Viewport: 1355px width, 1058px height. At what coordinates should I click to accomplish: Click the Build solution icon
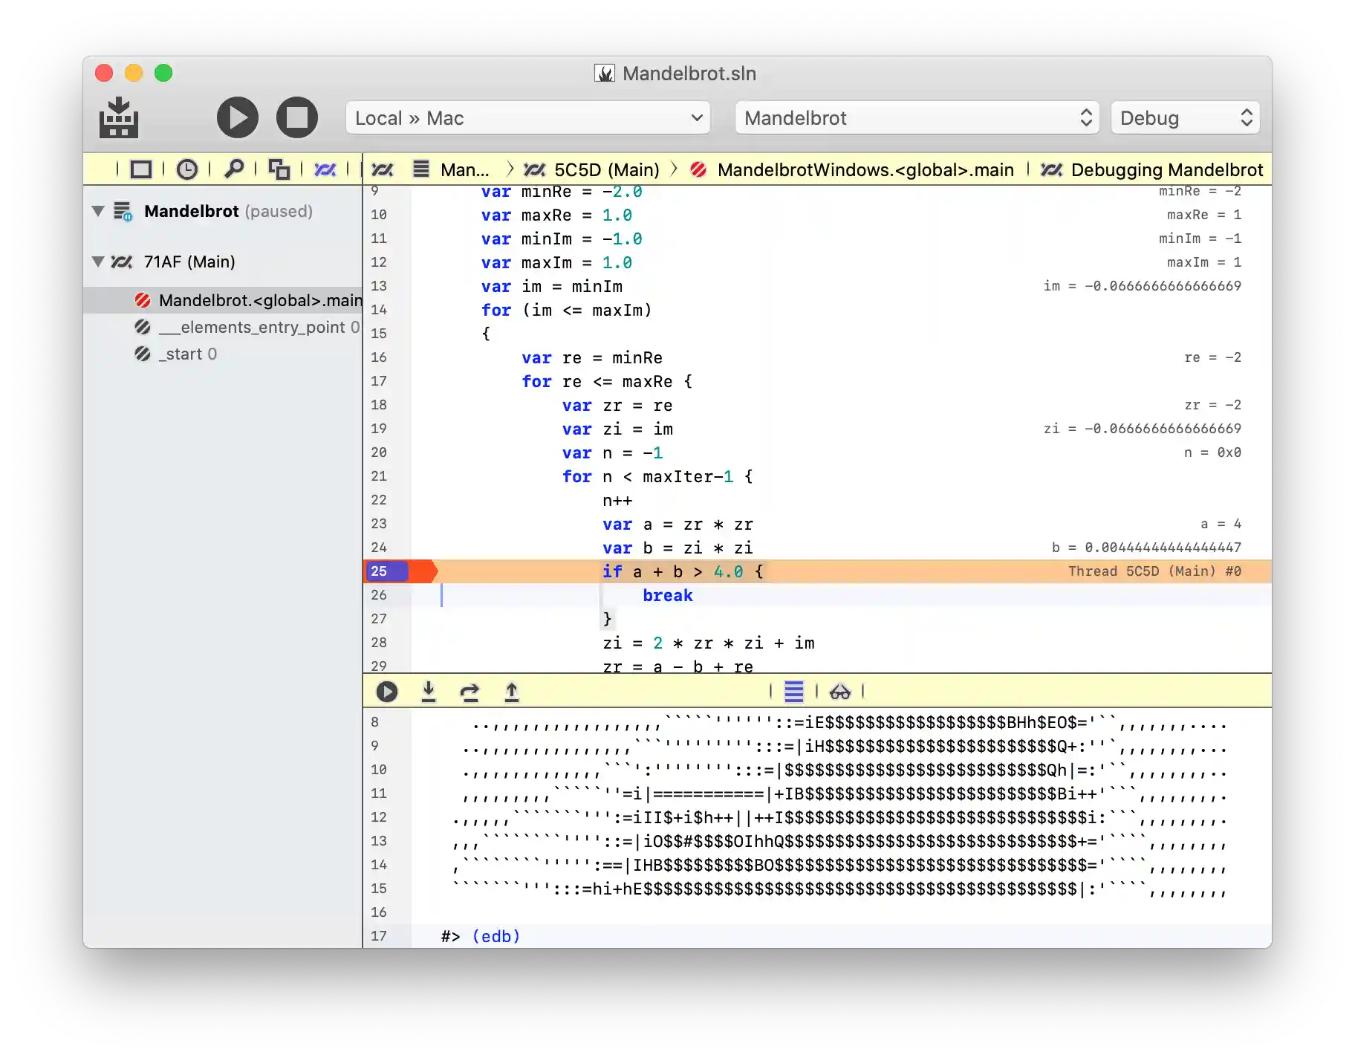click(119, 118)
